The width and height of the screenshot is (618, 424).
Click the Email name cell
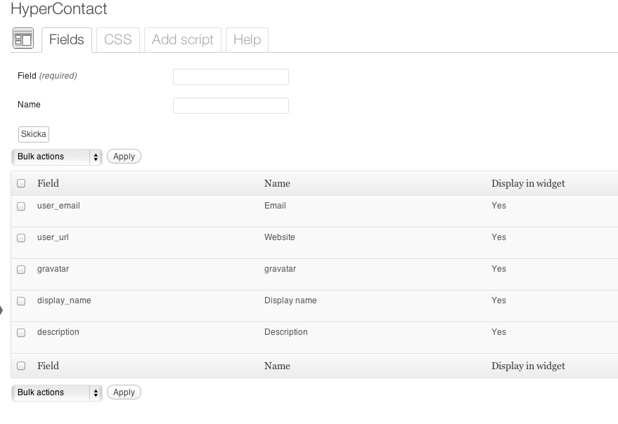click(x=275, y=206)
